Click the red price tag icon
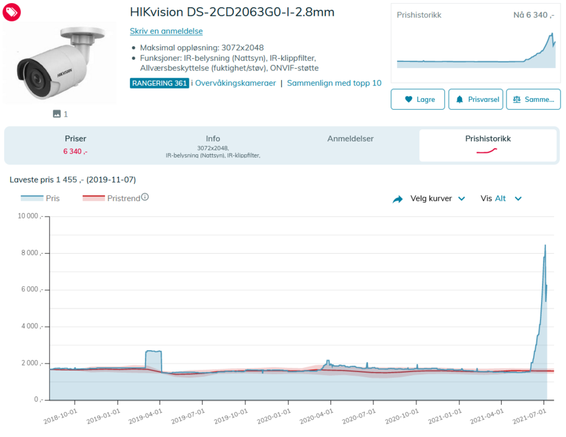This screenshot has height=437, width=566. click(x=12, y=12)
